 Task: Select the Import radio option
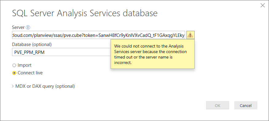[x=21, y=65]
